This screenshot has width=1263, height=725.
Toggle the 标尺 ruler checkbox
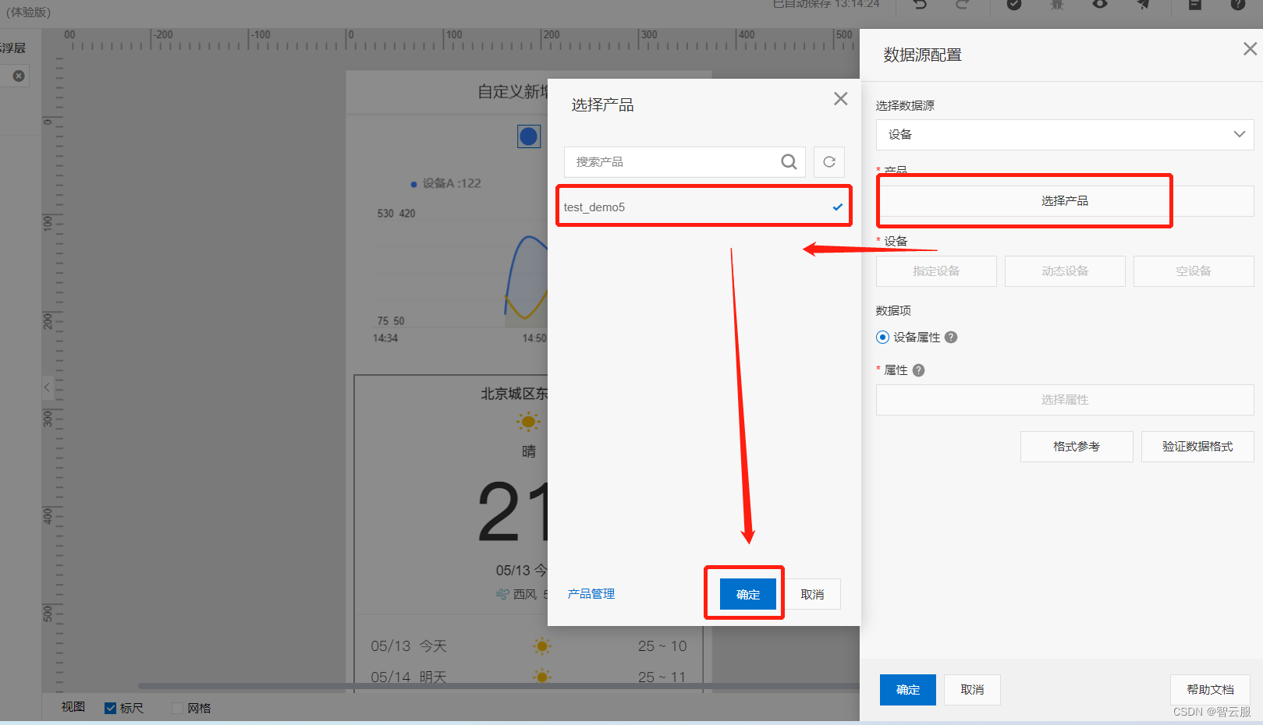pyautogui.click(x=110, y=708)
